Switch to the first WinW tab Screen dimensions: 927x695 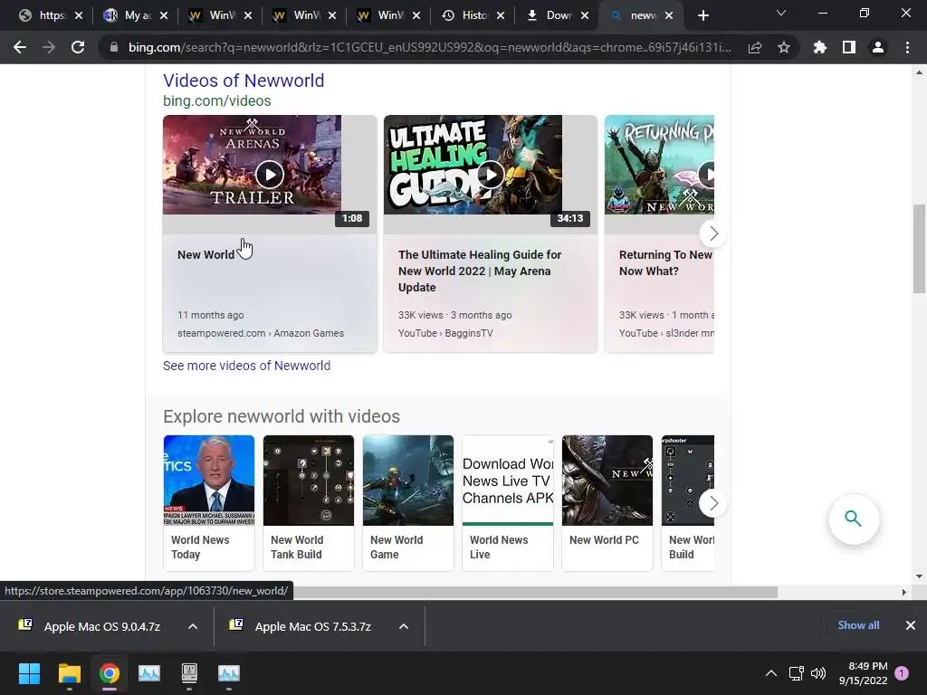[x=220, y=15]
